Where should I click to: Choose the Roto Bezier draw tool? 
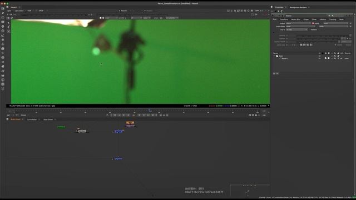tap(9, 31)
